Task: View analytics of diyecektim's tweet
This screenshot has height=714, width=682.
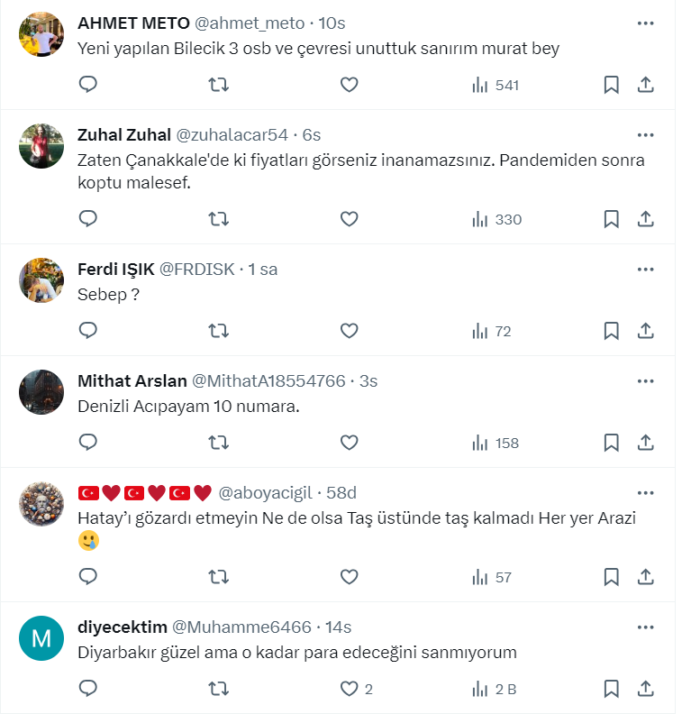Action: 494,689
